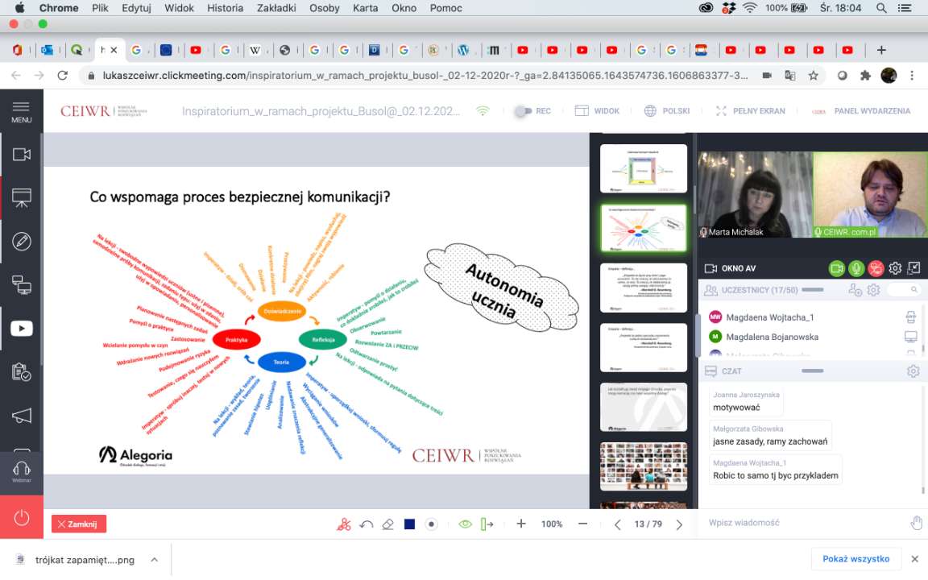Select the whiteboard drawing pen icon in sidebar

(22, 241)
